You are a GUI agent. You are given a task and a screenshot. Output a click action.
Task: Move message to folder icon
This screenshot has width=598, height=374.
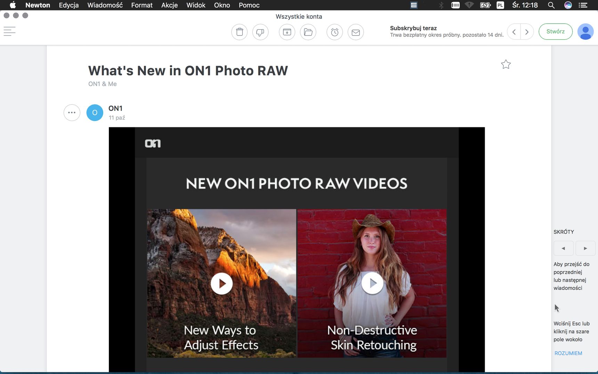tap(308, 32)
